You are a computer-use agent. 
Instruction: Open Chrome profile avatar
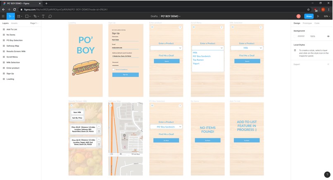323,9
